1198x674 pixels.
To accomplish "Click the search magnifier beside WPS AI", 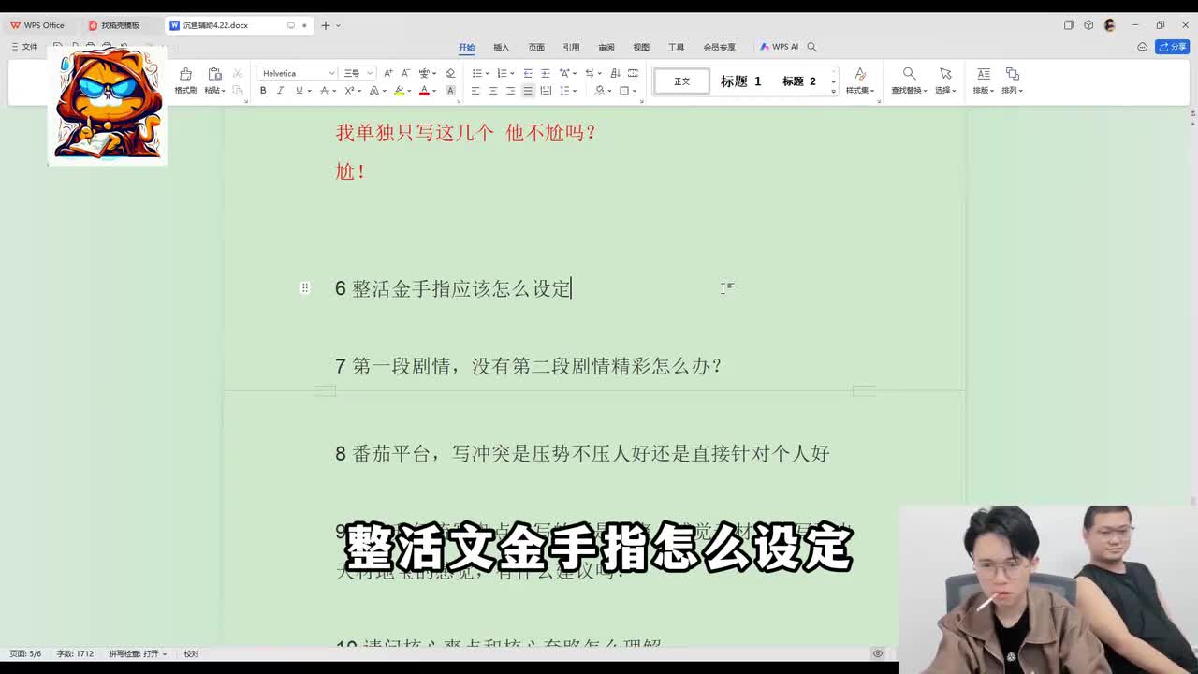I will click(811, 47).
